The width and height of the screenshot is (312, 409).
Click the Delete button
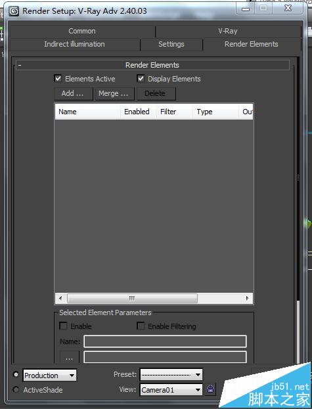[156, 93]
